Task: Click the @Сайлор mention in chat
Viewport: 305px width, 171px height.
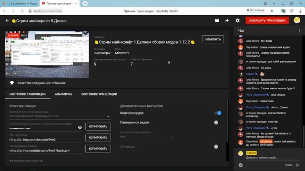Action: [x=266, y=142]
